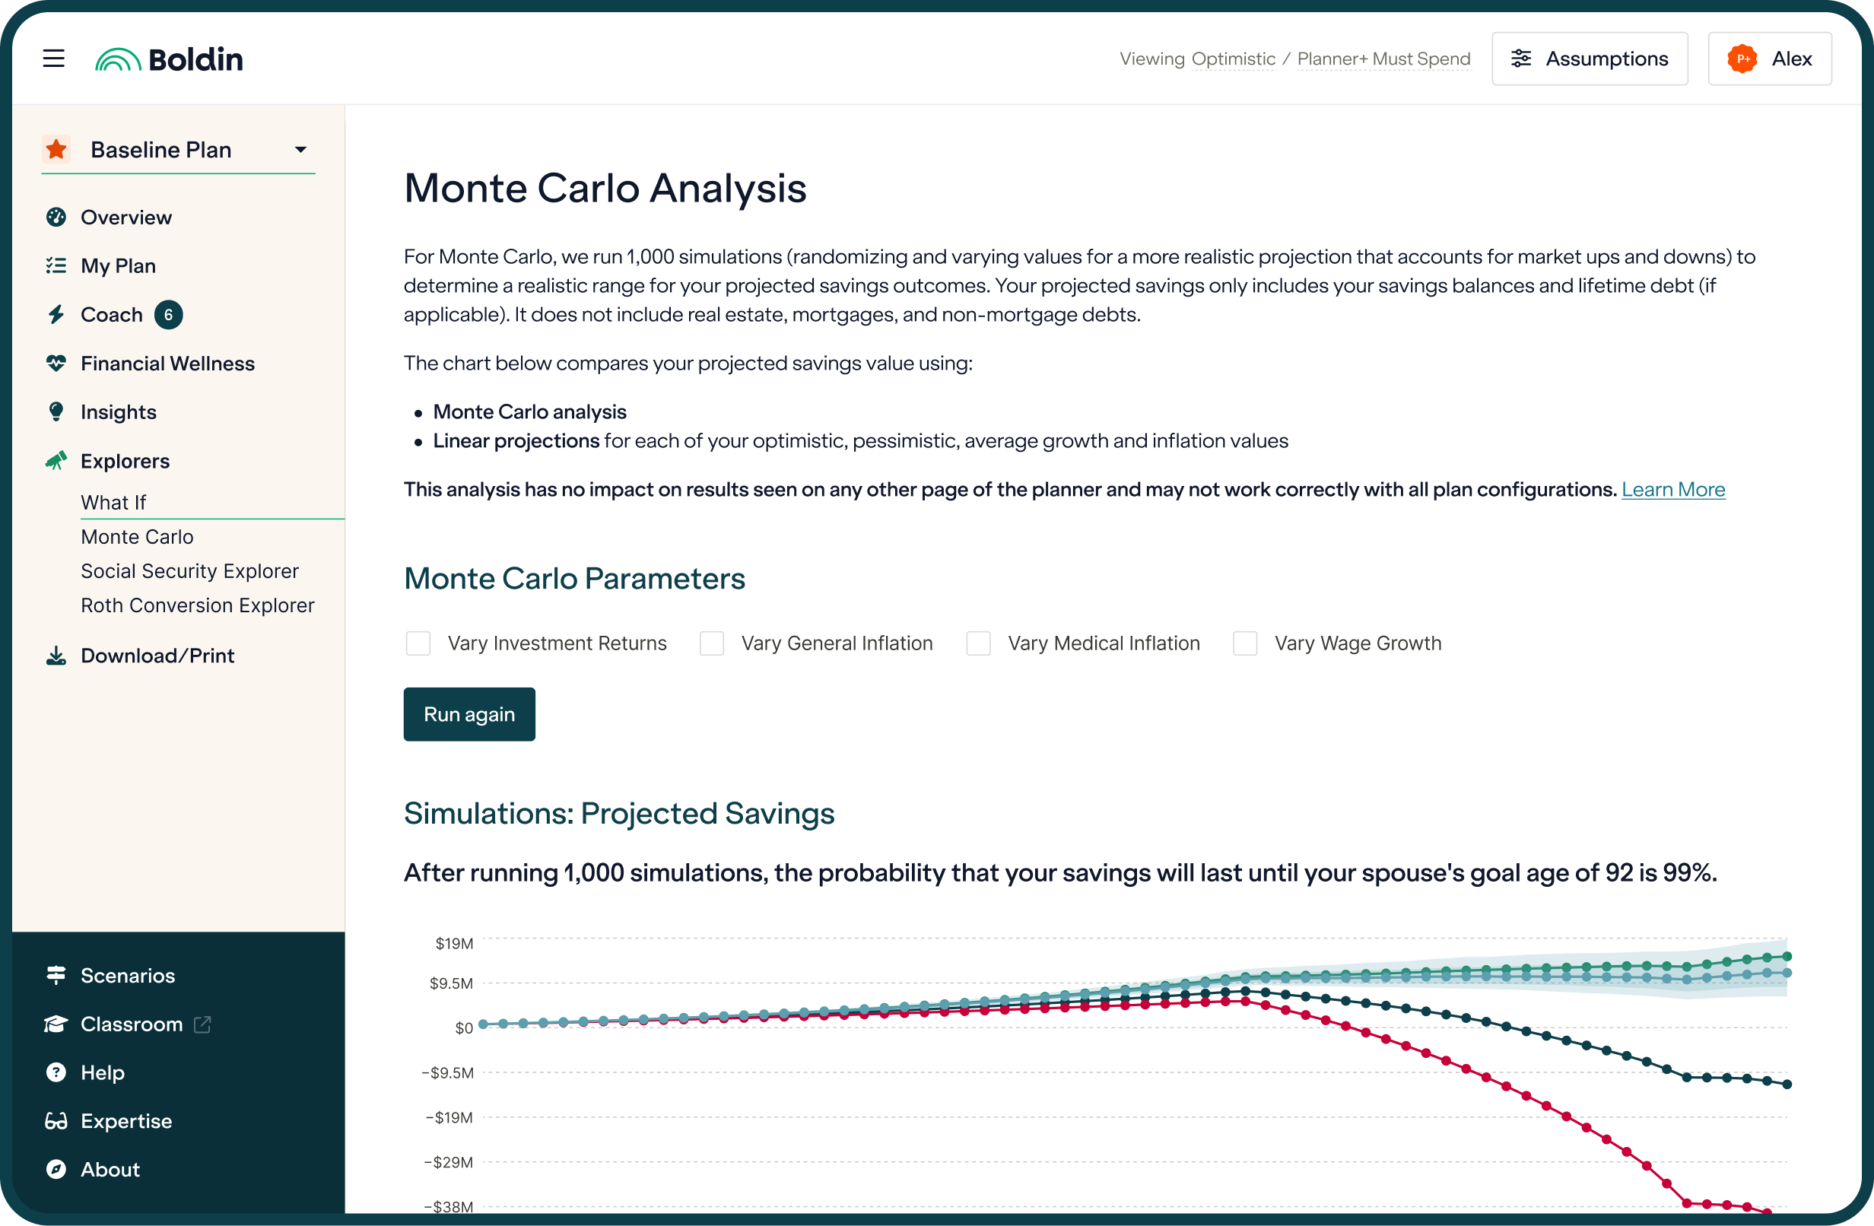Click the Insights lightbulb icon
1874x1226 pixels.
(x=56, y=411)
